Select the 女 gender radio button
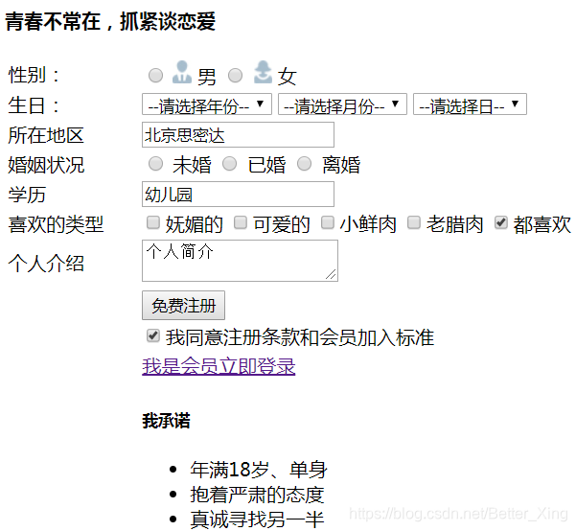Image resolution: width=576 pixels, height=531 pixels. point(235,76)
